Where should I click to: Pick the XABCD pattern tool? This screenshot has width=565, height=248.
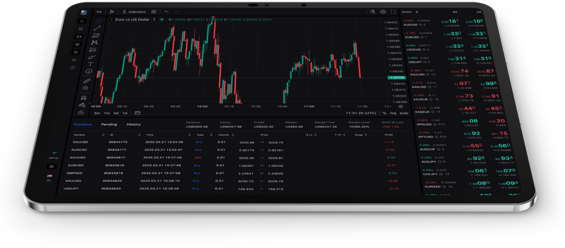95,42
